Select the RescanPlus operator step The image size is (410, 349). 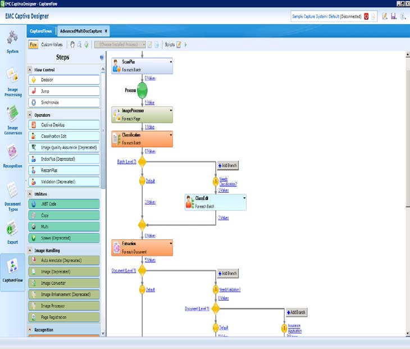[64, 170]
